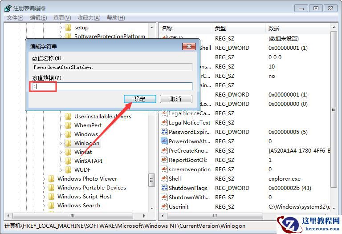This screenshot has width=342, height=234.
Task: Click the Userinit string value icon
Action: tap(164, 206)
